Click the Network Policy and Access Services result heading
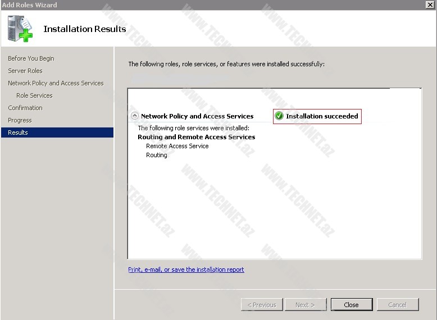Viewport: 437px width, 320px height. point(197,116)
